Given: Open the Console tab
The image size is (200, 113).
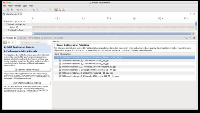Looking at the screenshot, I should [46, 38].
